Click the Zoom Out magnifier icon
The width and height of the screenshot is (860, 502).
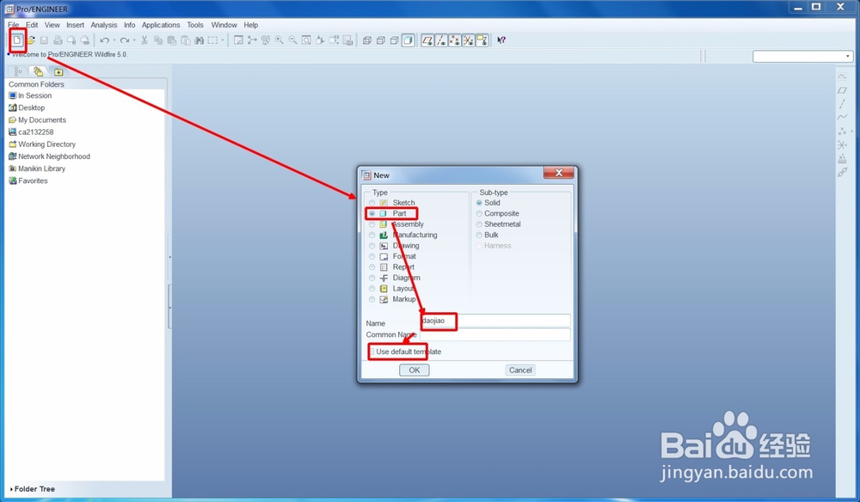click(x=293, y=40)
